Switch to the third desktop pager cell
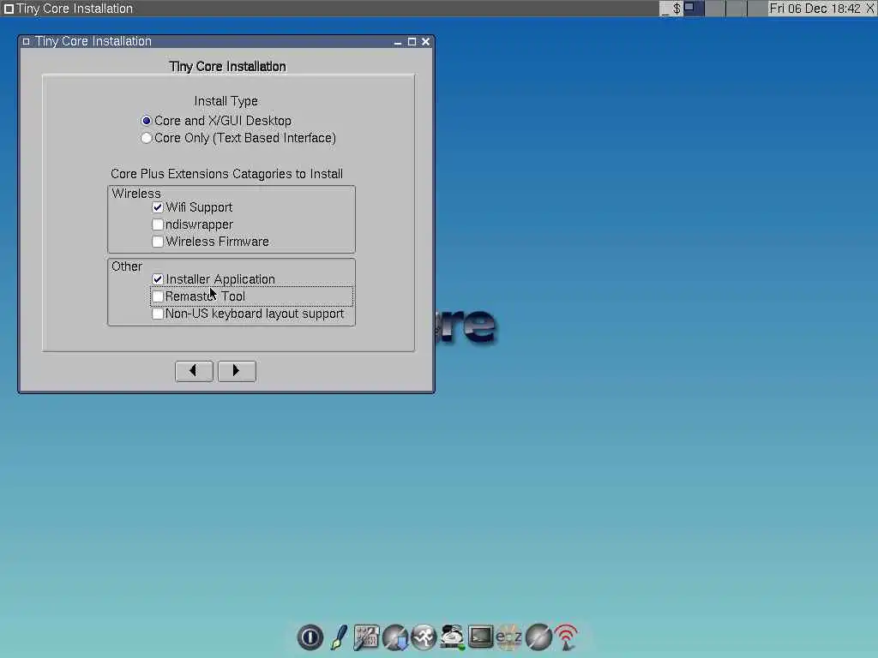 (x=737, y=9)
